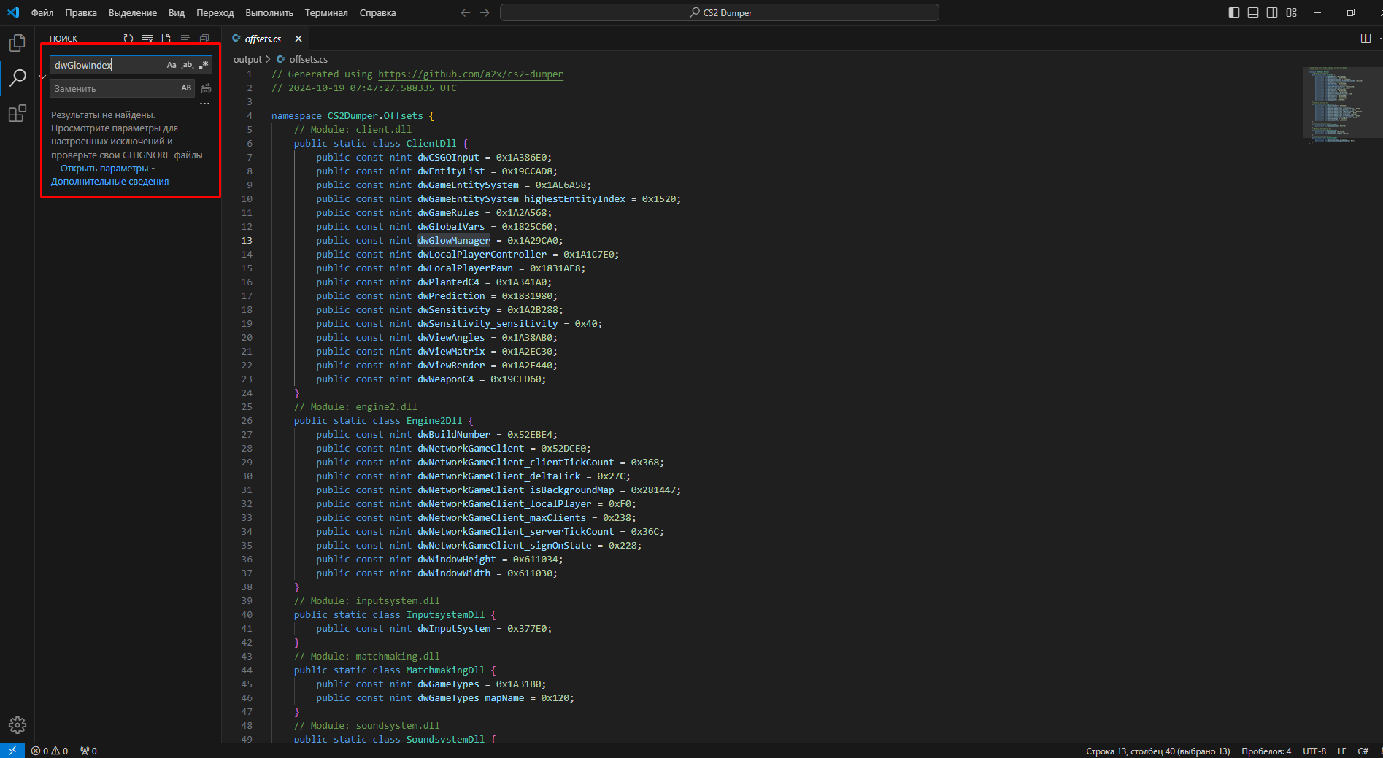Select the offsets.cs editor tab
The width and height of the screenshot is (1383, 758).
click(266, 39)
